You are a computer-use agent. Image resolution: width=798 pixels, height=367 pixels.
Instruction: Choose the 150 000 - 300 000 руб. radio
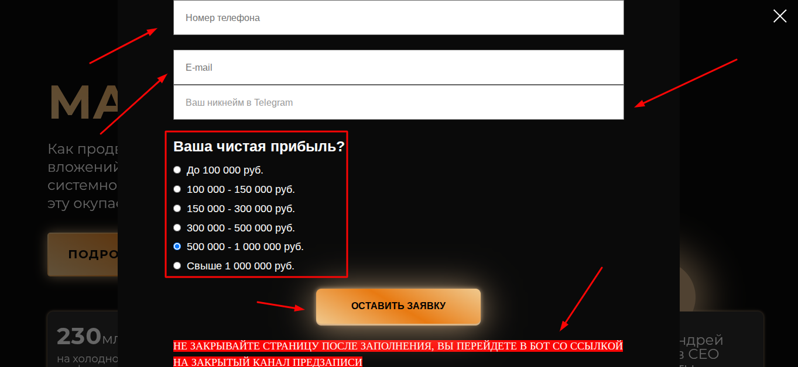click(x=177, y=209)
